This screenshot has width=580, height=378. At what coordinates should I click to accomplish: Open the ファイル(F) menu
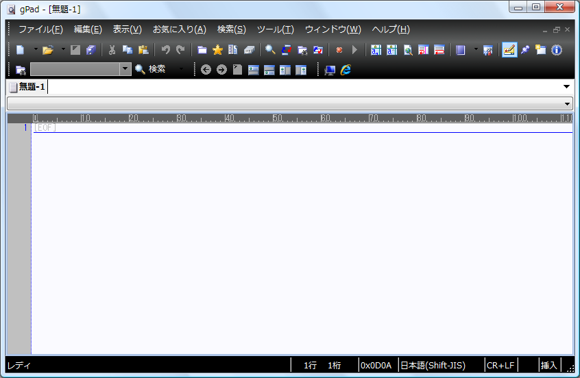[40, 29]
